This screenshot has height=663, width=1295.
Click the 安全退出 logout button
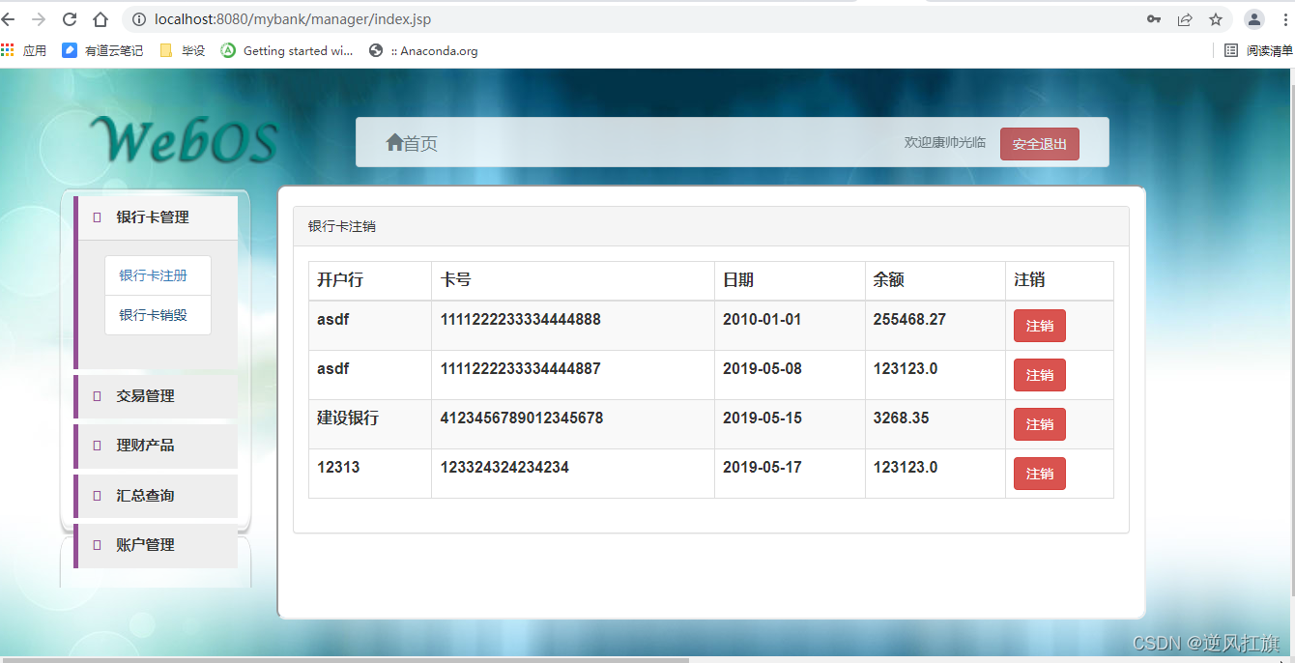coord(1039,142)
